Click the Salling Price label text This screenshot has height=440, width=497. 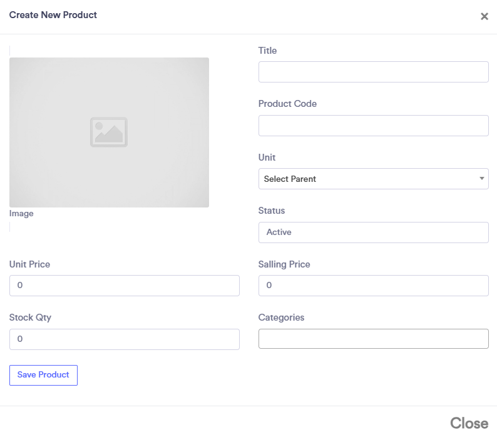284,264
